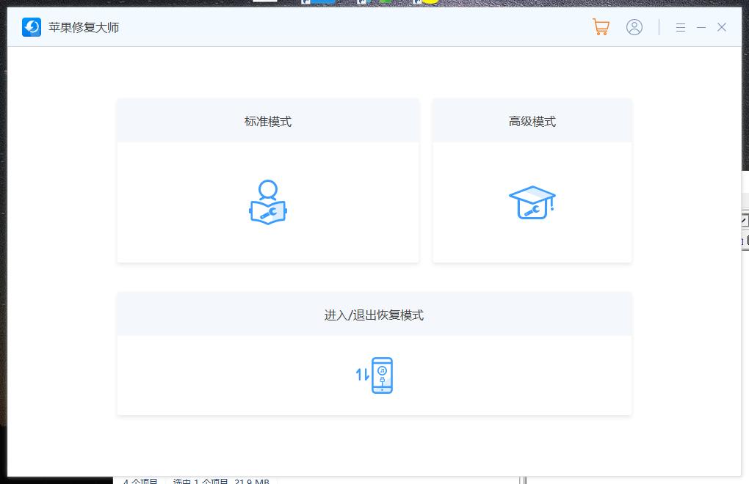The image size is (749, 484).
Task: Choose the 高级模式 header label
Action: click(x=532, y=122)
